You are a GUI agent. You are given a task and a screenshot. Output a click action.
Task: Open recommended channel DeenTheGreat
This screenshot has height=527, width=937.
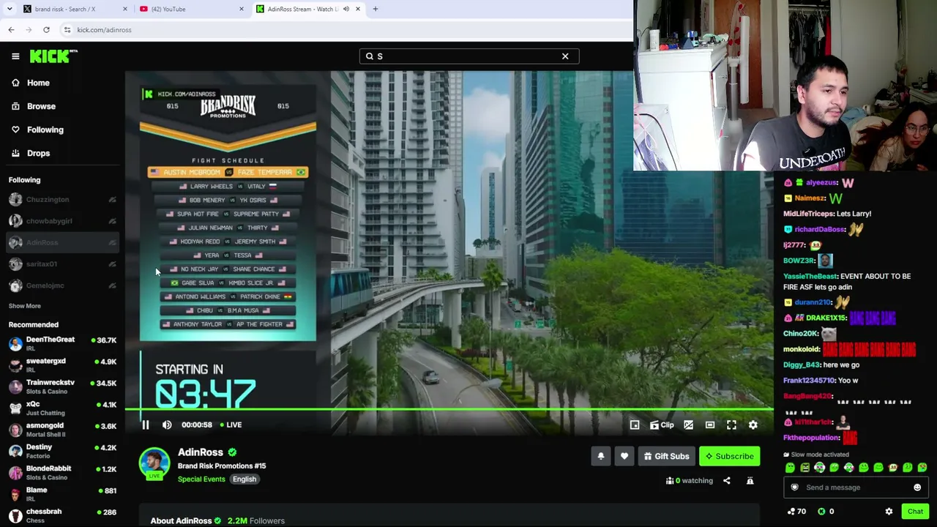coord(62,343)
